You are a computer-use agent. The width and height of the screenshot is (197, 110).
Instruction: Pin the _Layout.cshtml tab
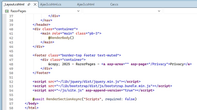(29, 4)
